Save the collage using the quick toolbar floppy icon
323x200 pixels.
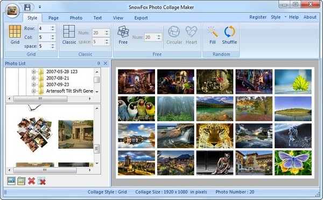tap(27, 7)
